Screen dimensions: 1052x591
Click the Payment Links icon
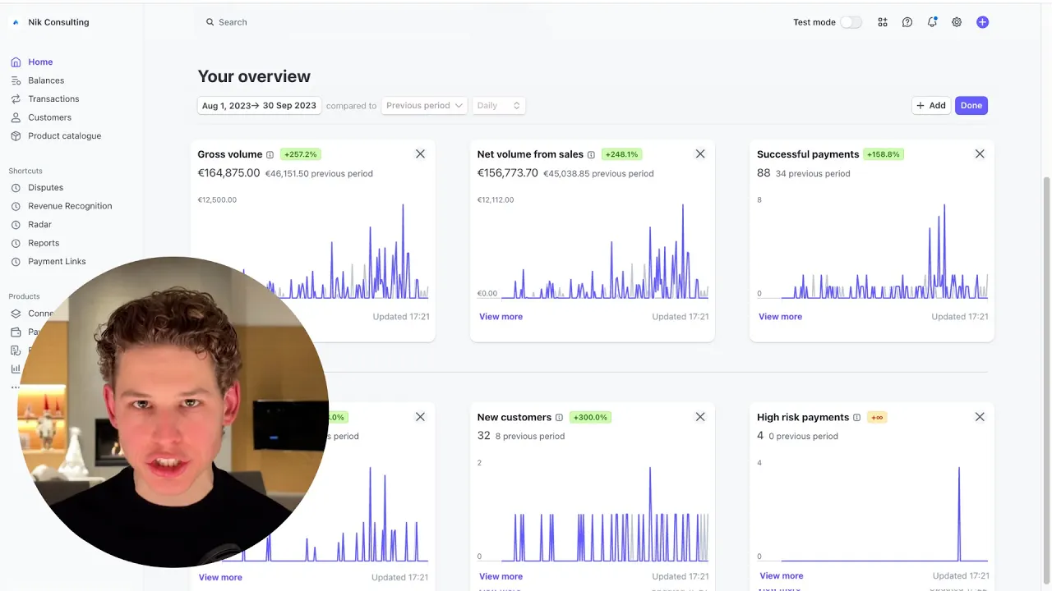pos(16,261)
